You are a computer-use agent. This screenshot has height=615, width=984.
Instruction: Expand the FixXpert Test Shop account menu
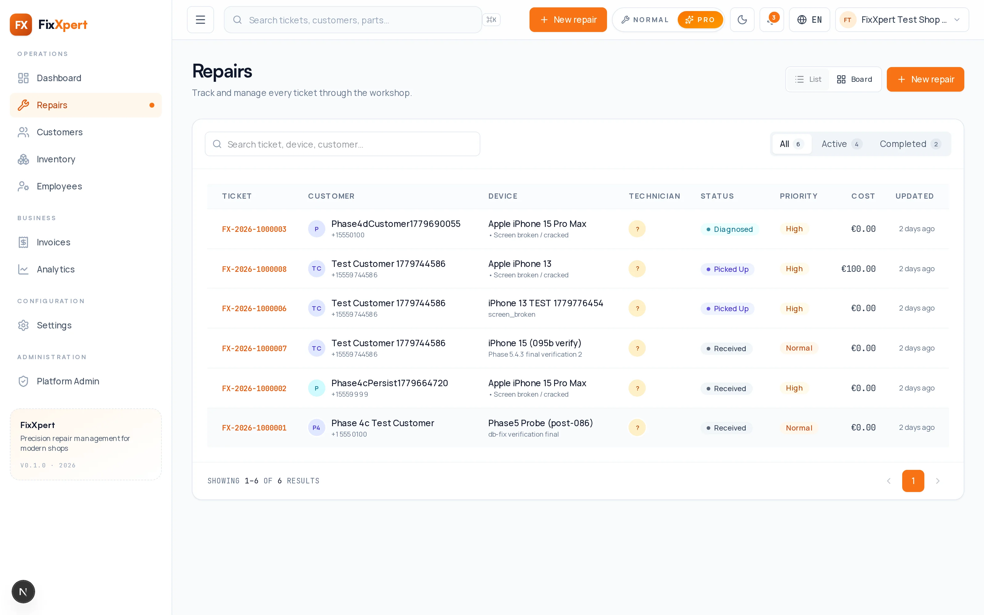click(x=902, y=19)
